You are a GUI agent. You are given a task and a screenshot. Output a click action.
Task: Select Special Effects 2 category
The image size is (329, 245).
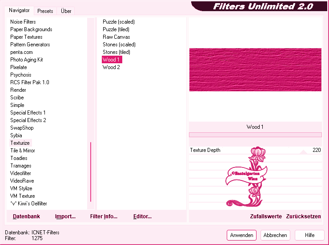point(28,120)
